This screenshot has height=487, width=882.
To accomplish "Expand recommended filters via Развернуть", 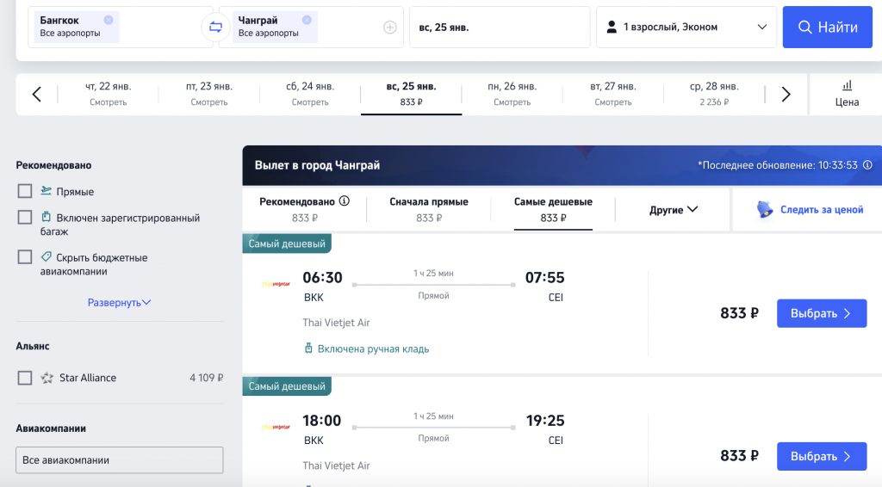I will point(119,302).
